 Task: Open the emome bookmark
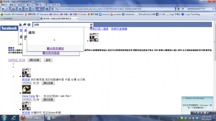point(104,14)
